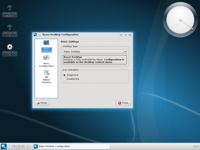This screenshot has width=200, height=150.
Task: Close window using title bar X
Action: (130, 35)
